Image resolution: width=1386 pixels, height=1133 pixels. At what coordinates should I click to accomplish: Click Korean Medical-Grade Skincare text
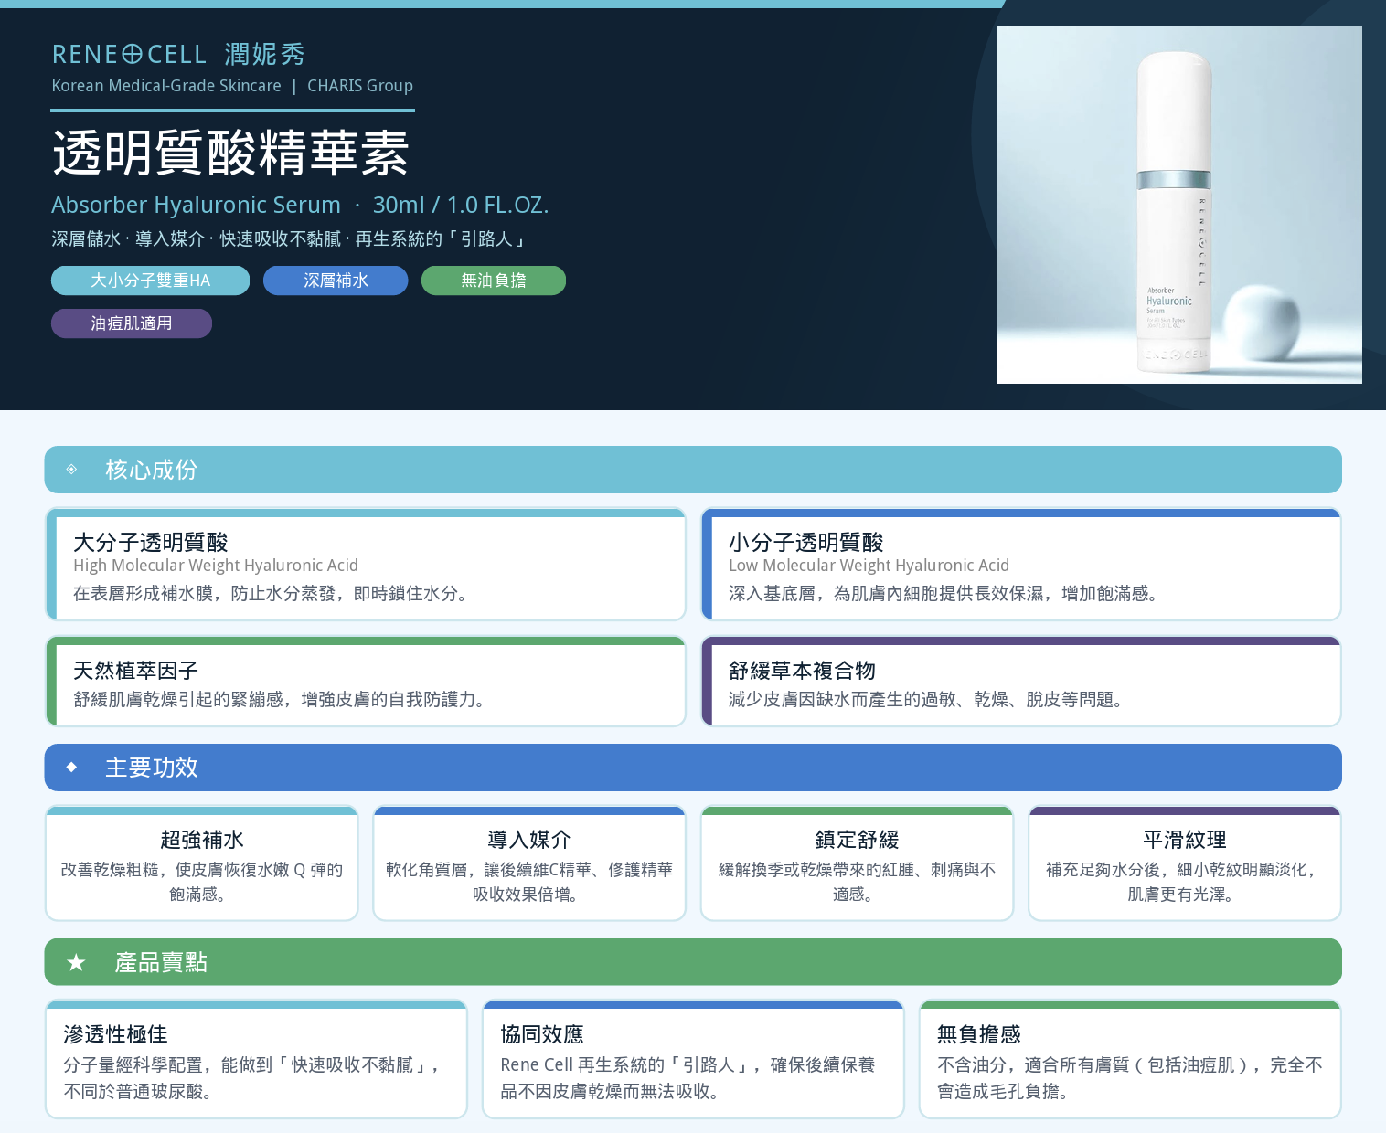click(x=166, y=86)
